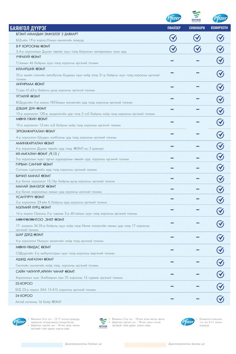
Task: Click the КОМИРНЭТИ checkmark for ШАР ДЭГД ӨЭМТ
Action: click(x=220, y=238)
